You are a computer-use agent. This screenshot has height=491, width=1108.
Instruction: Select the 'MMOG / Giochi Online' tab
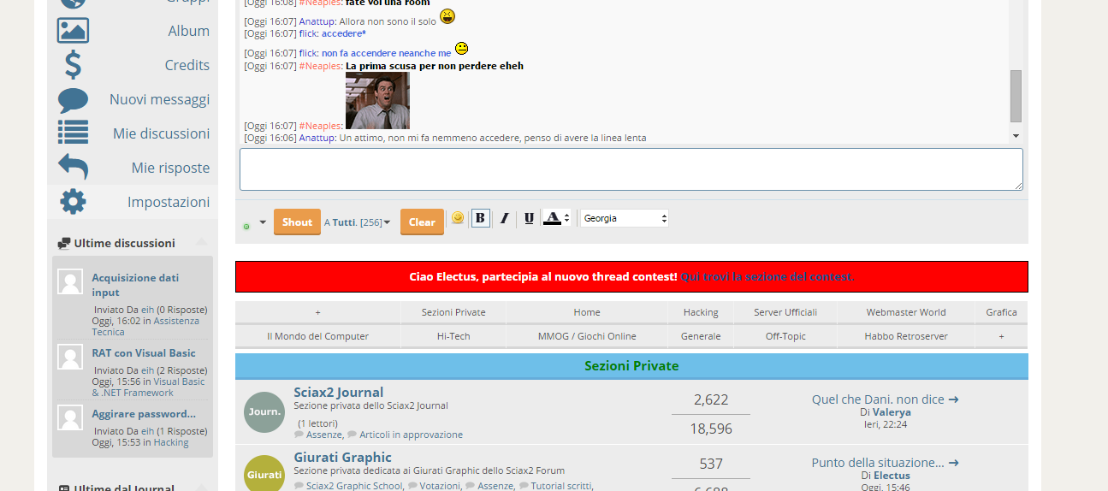587,336
